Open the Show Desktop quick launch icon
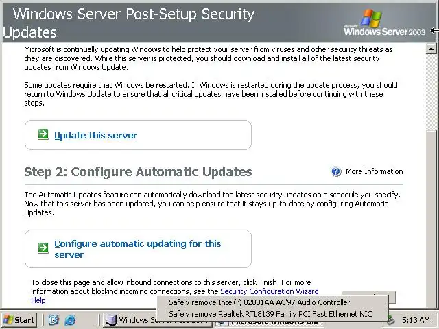 click(x=54, y=320)
